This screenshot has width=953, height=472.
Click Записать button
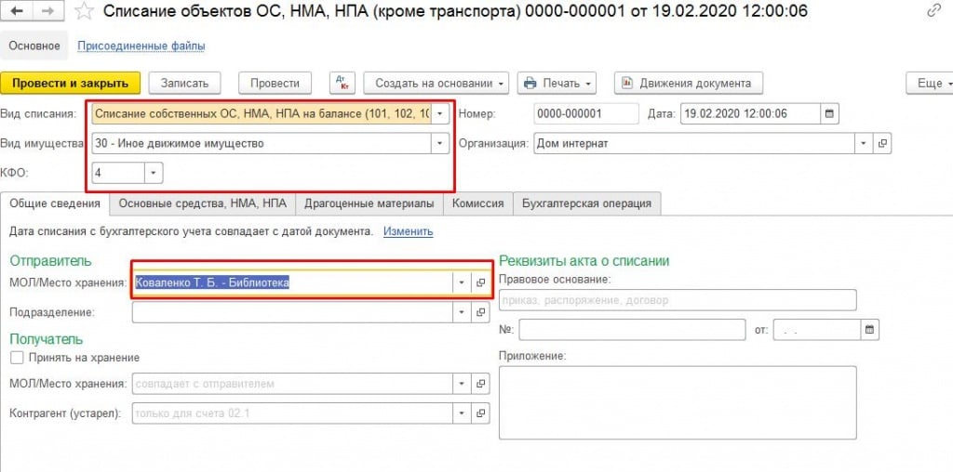tap(185, 83)
